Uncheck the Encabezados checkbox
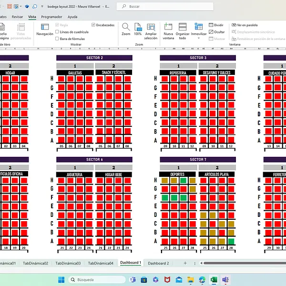Viewport: 286px width, 286px height. click(93, 25)
